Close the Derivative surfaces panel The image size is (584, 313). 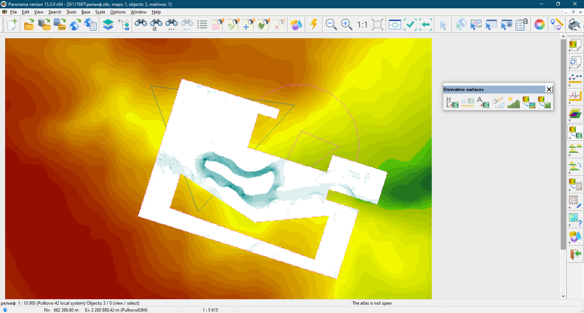coord(549,90)
